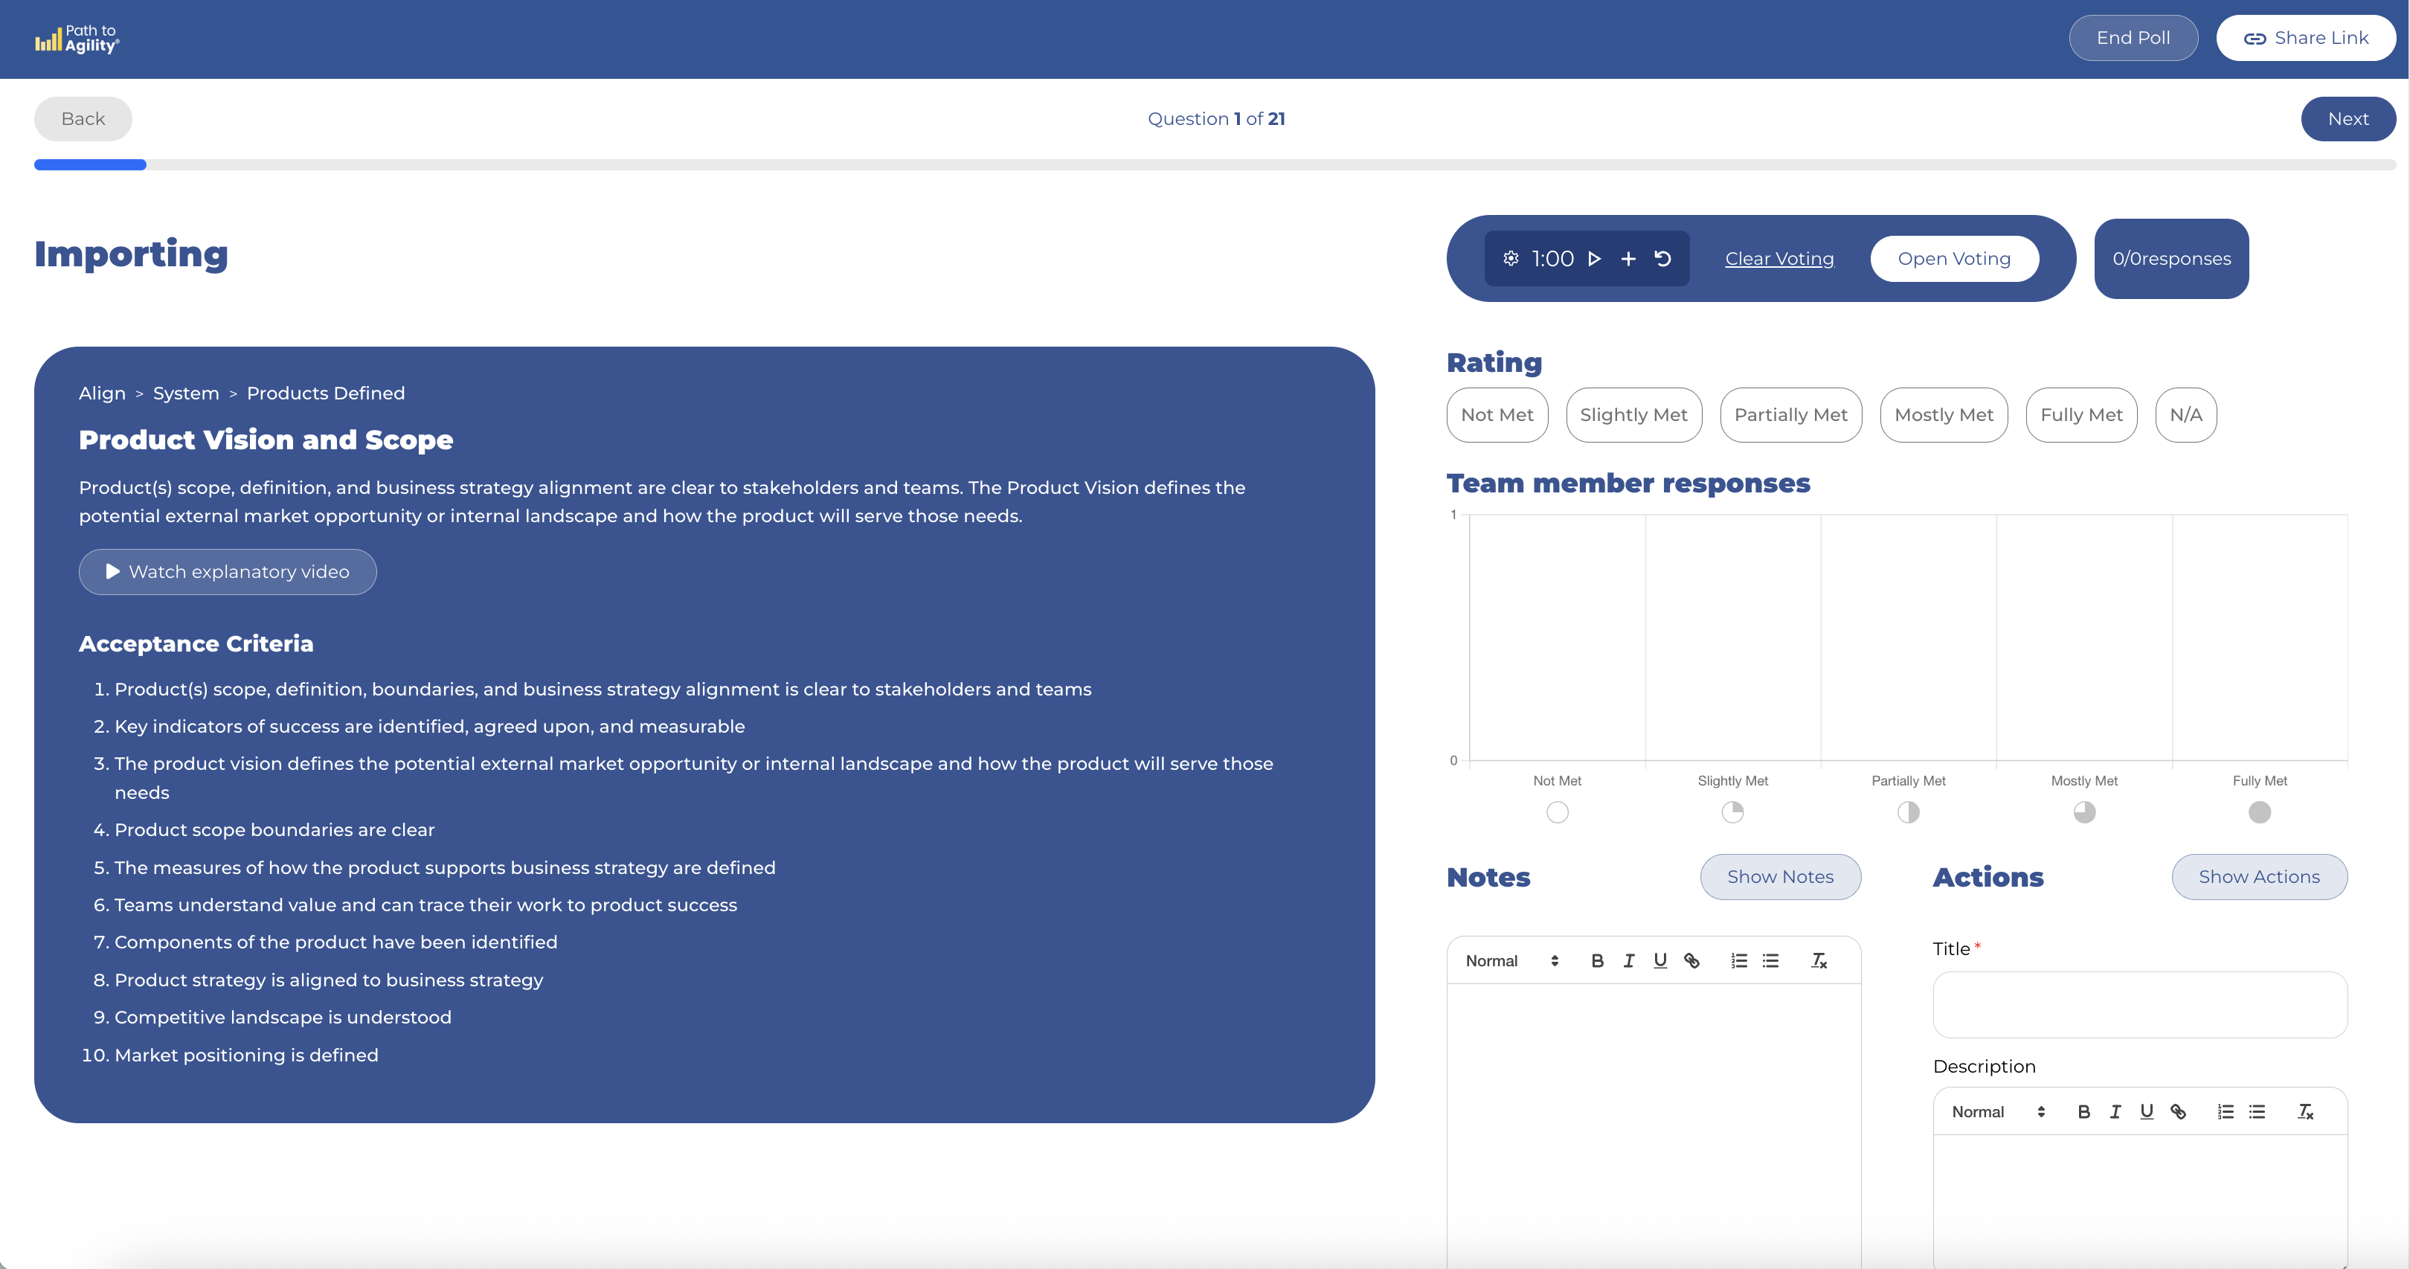This screenshot has width=2410, height=1269.
Task: Open the timer settings gear icon
Action: [1510, 258]
